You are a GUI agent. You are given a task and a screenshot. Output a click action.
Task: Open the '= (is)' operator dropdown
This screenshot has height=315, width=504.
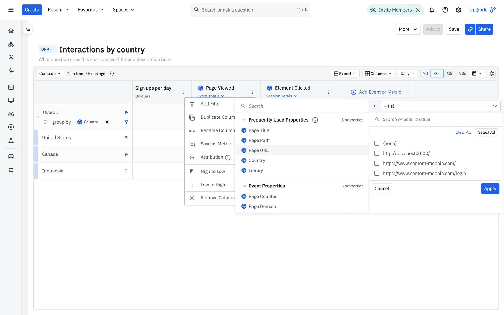pyautogui.click(x=440, y=106)
